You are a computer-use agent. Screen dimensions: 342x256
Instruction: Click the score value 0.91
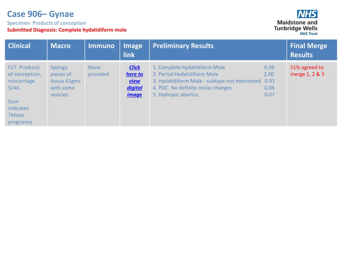point(270,81)
